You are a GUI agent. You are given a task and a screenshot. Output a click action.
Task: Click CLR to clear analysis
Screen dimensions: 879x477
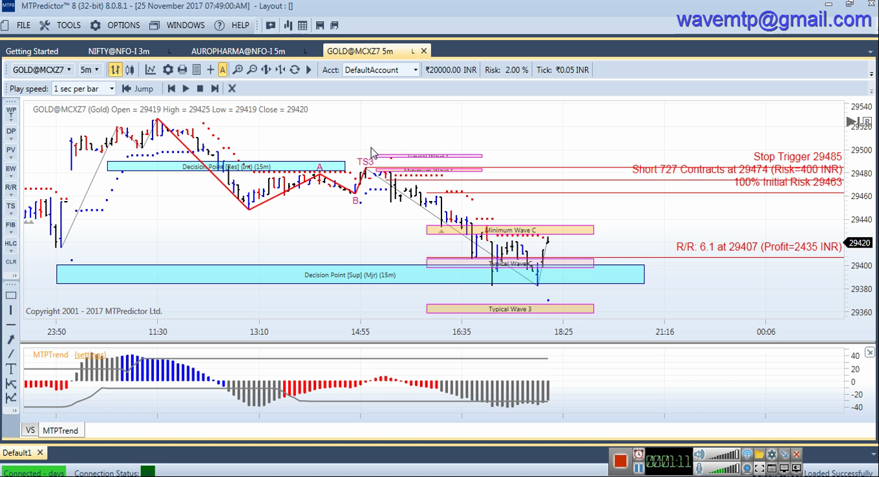pyautogui.click(x=11, y=263)
